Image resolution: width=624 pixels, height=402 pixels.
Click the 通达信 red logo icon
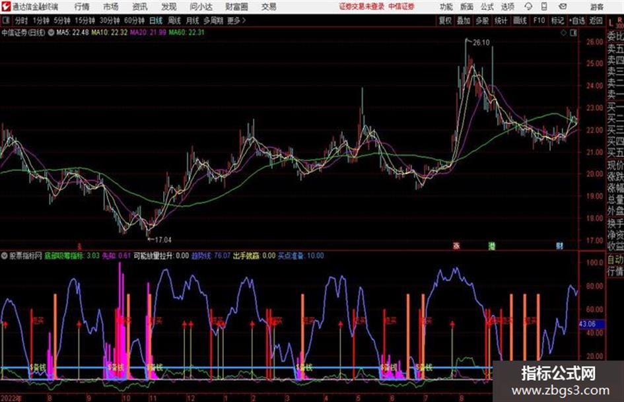(6, 7)
